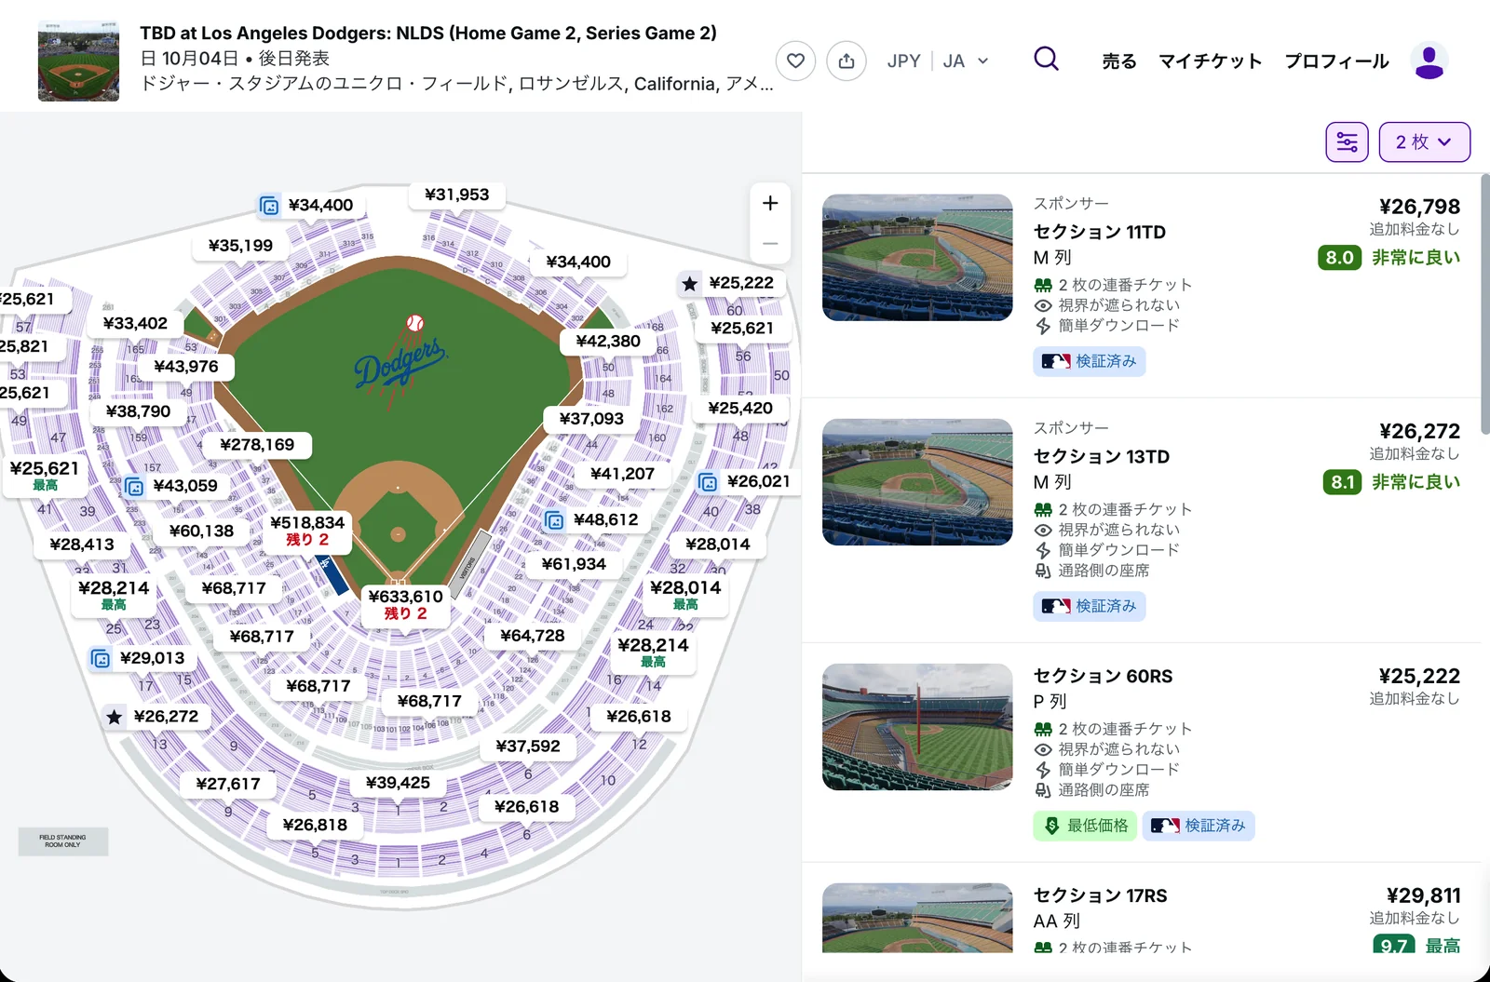The image size is (1490, 982).
Task: Click the star marker at ¥25,222
Action: [x=690, y=283]
